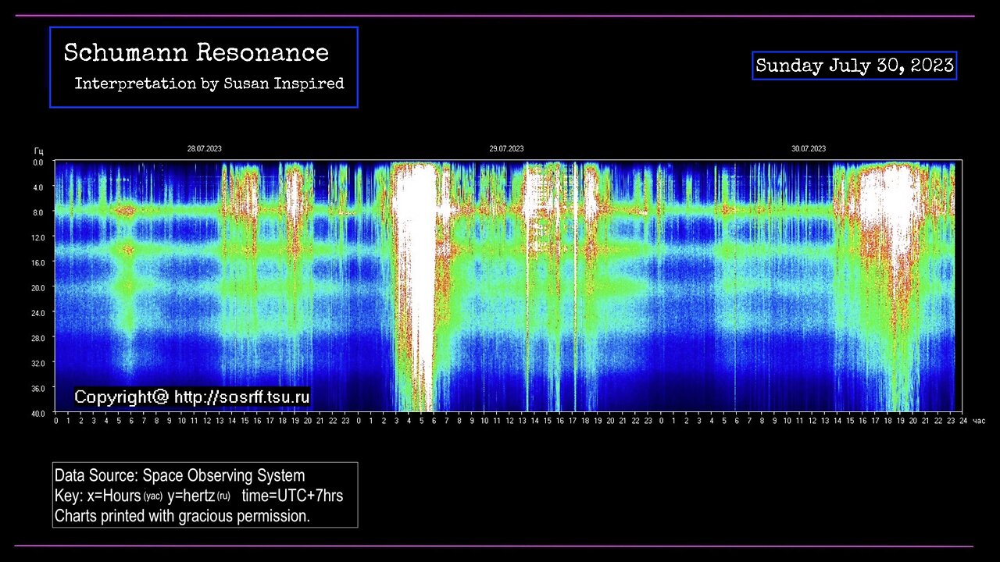
Task: Click the "time=UTC+7hrs" text
Action: pos(292,496)
